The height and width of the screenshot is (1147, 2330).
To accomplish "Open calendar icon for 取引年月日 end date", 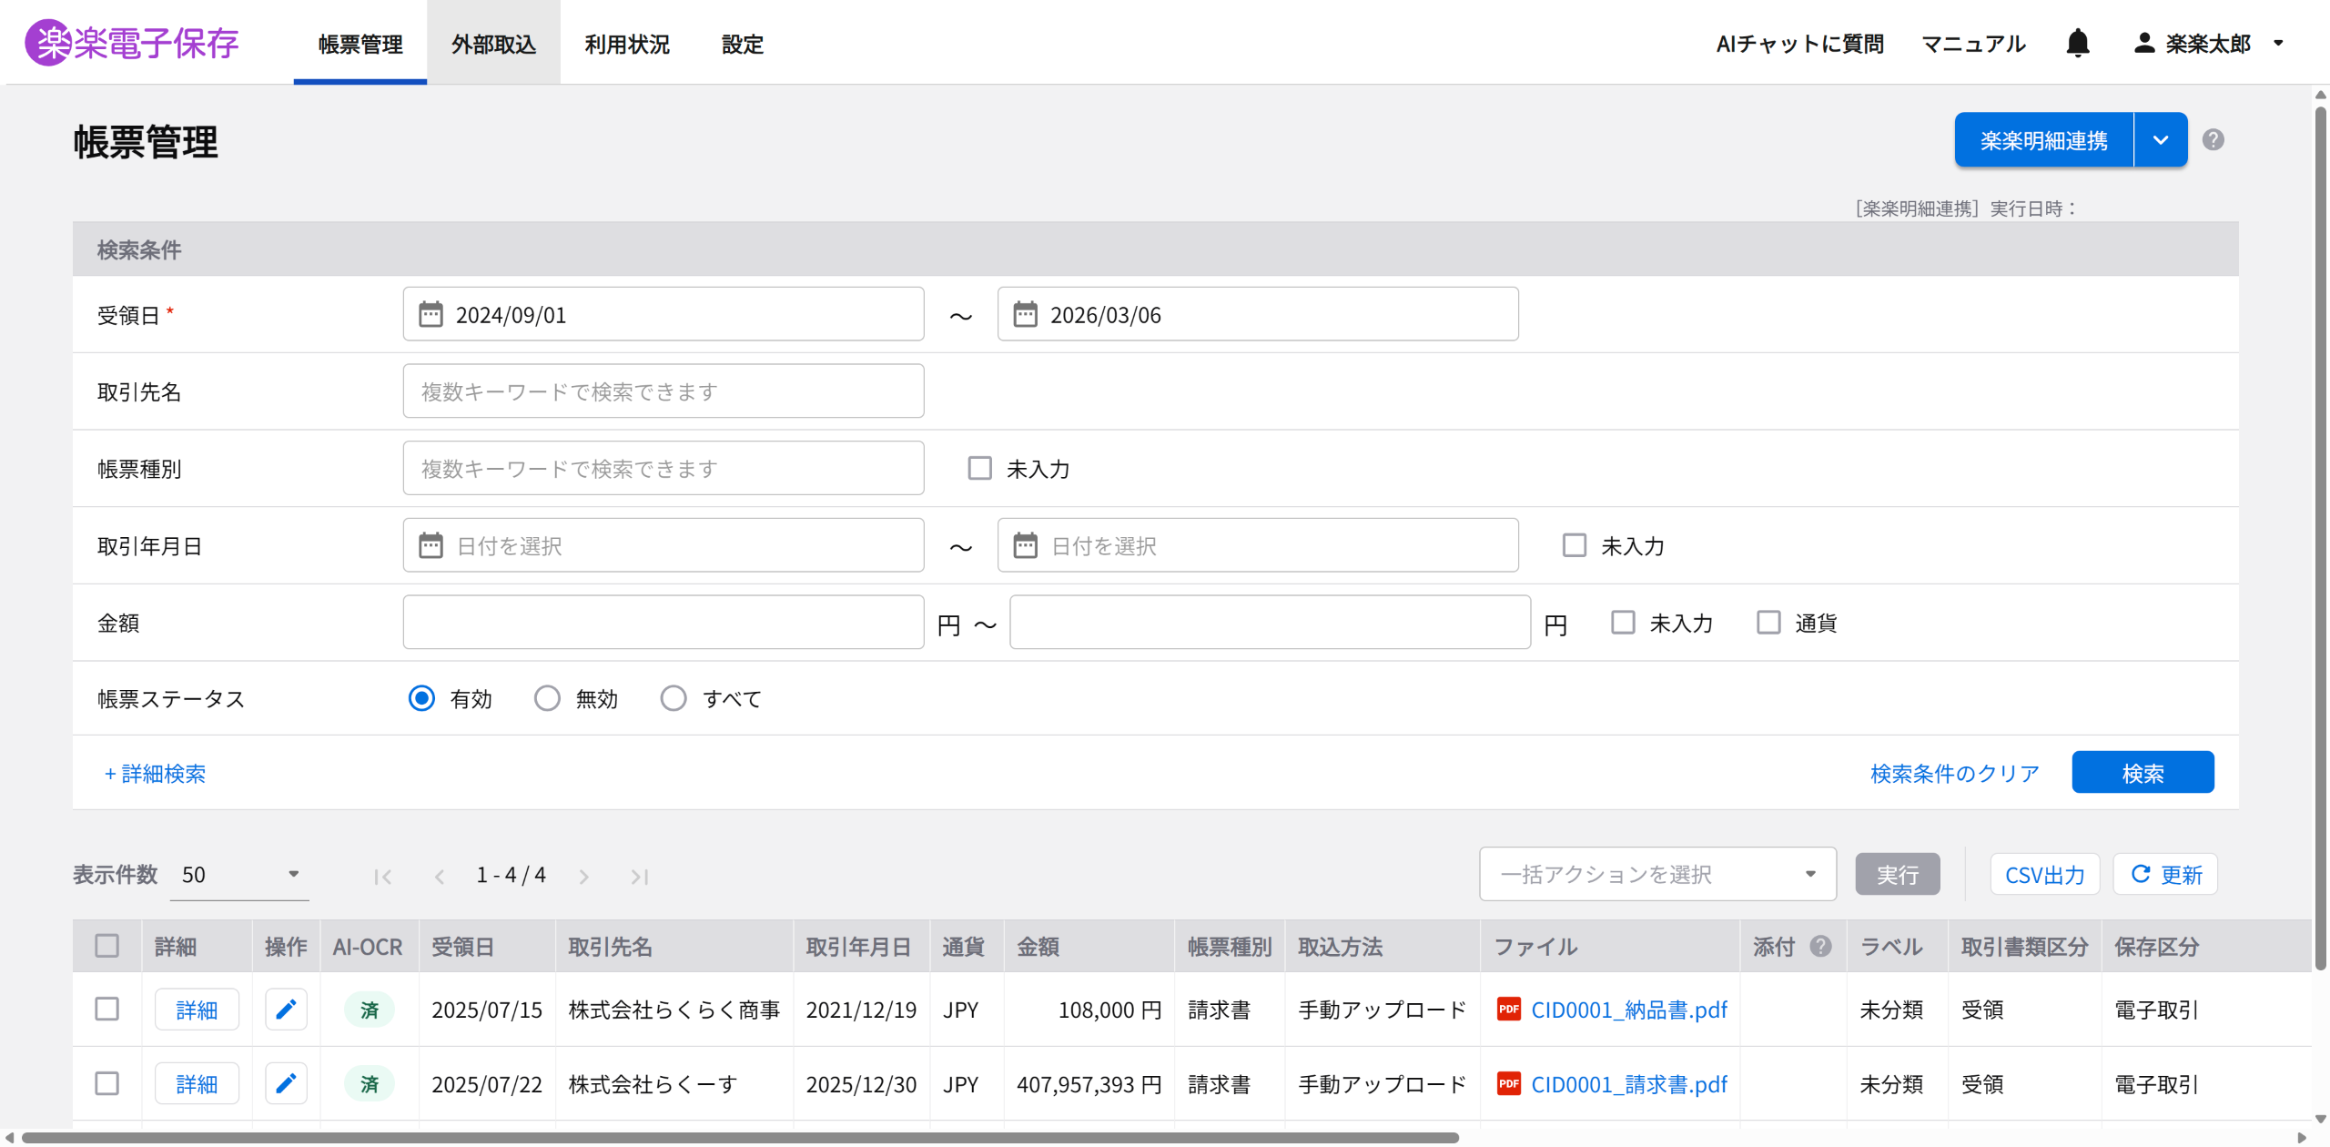I will point(1025,546).
